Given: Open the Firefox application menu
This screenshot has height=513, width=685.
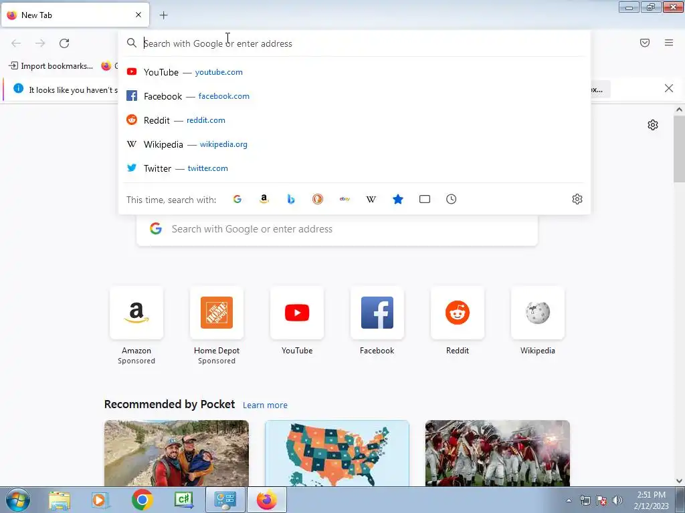Looking at the screenshot, I should pos(669,43).
